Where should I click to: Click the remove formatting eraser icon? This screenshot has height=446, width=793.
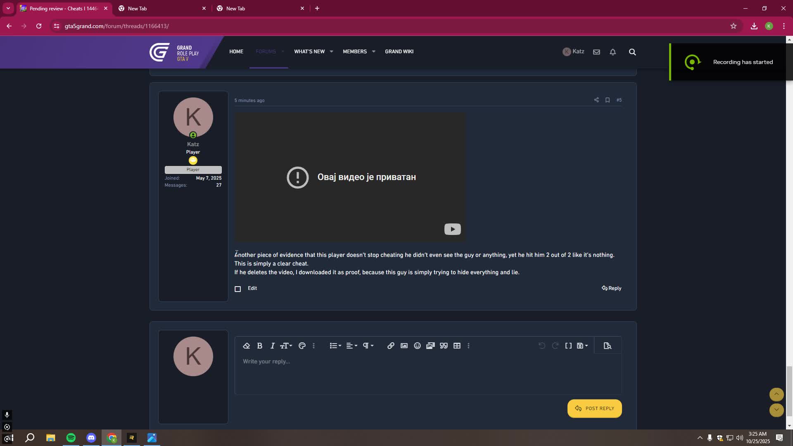point(247,346)
